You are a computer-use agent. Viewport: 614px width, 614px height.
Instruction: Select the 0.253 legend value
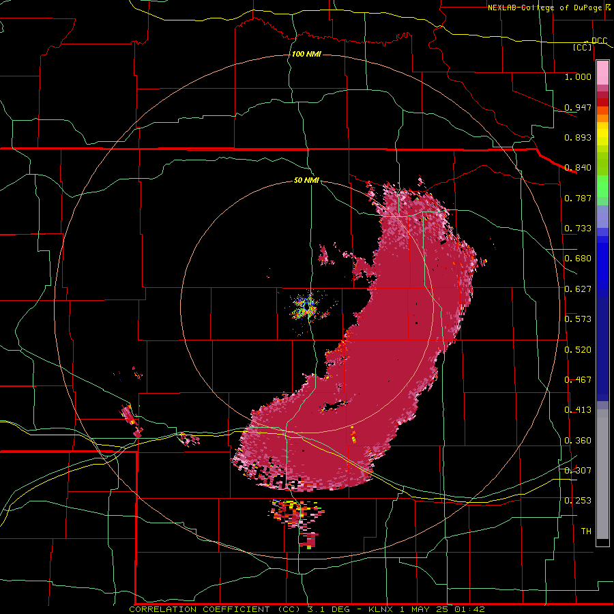pyautogui.click(x=578, y=501)
